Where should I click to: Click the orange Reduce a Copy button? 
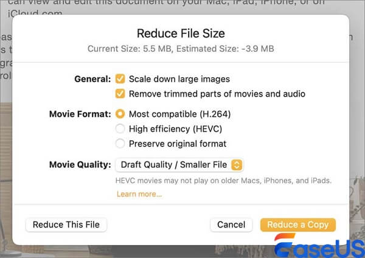pyautogui.click(x=297, y=225)
